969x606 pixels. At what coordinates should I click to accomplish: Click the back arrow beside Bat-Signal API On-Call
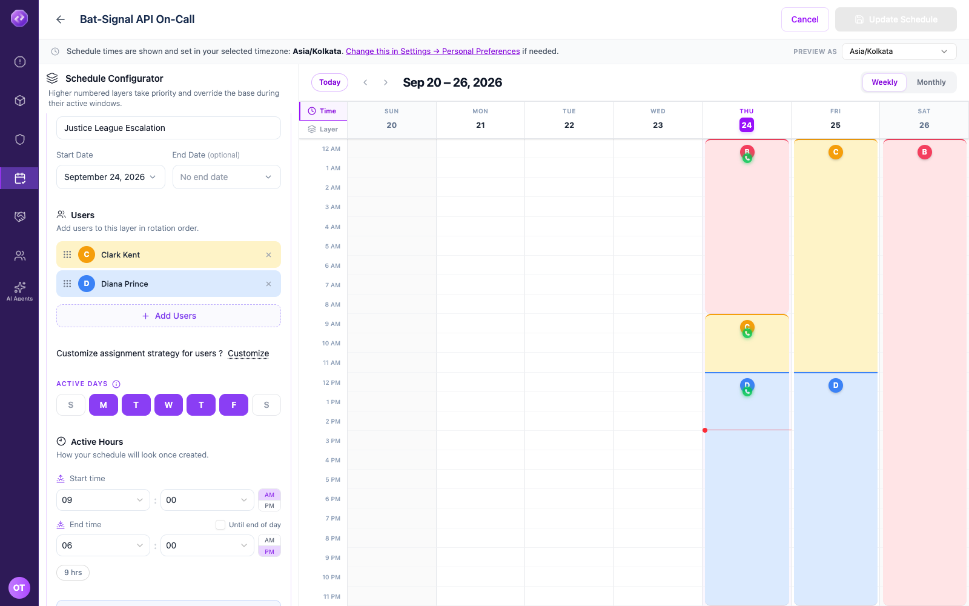pos(61,19)
